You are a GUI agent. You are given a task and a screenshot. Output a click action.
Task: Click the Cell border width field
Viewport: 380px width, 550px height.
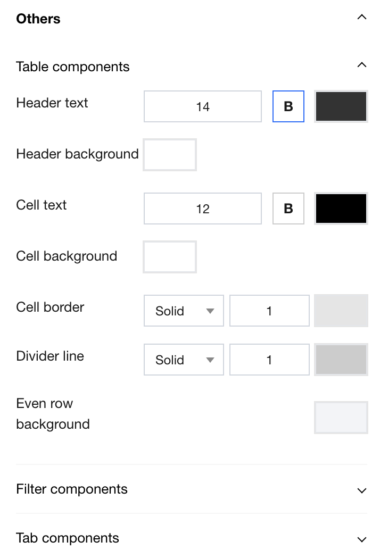(x=269, y=311)
